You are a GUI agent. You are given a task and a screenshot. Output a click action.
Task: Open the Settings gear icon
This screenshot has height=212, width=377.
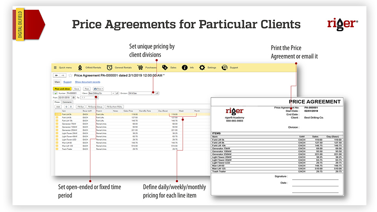202,67
